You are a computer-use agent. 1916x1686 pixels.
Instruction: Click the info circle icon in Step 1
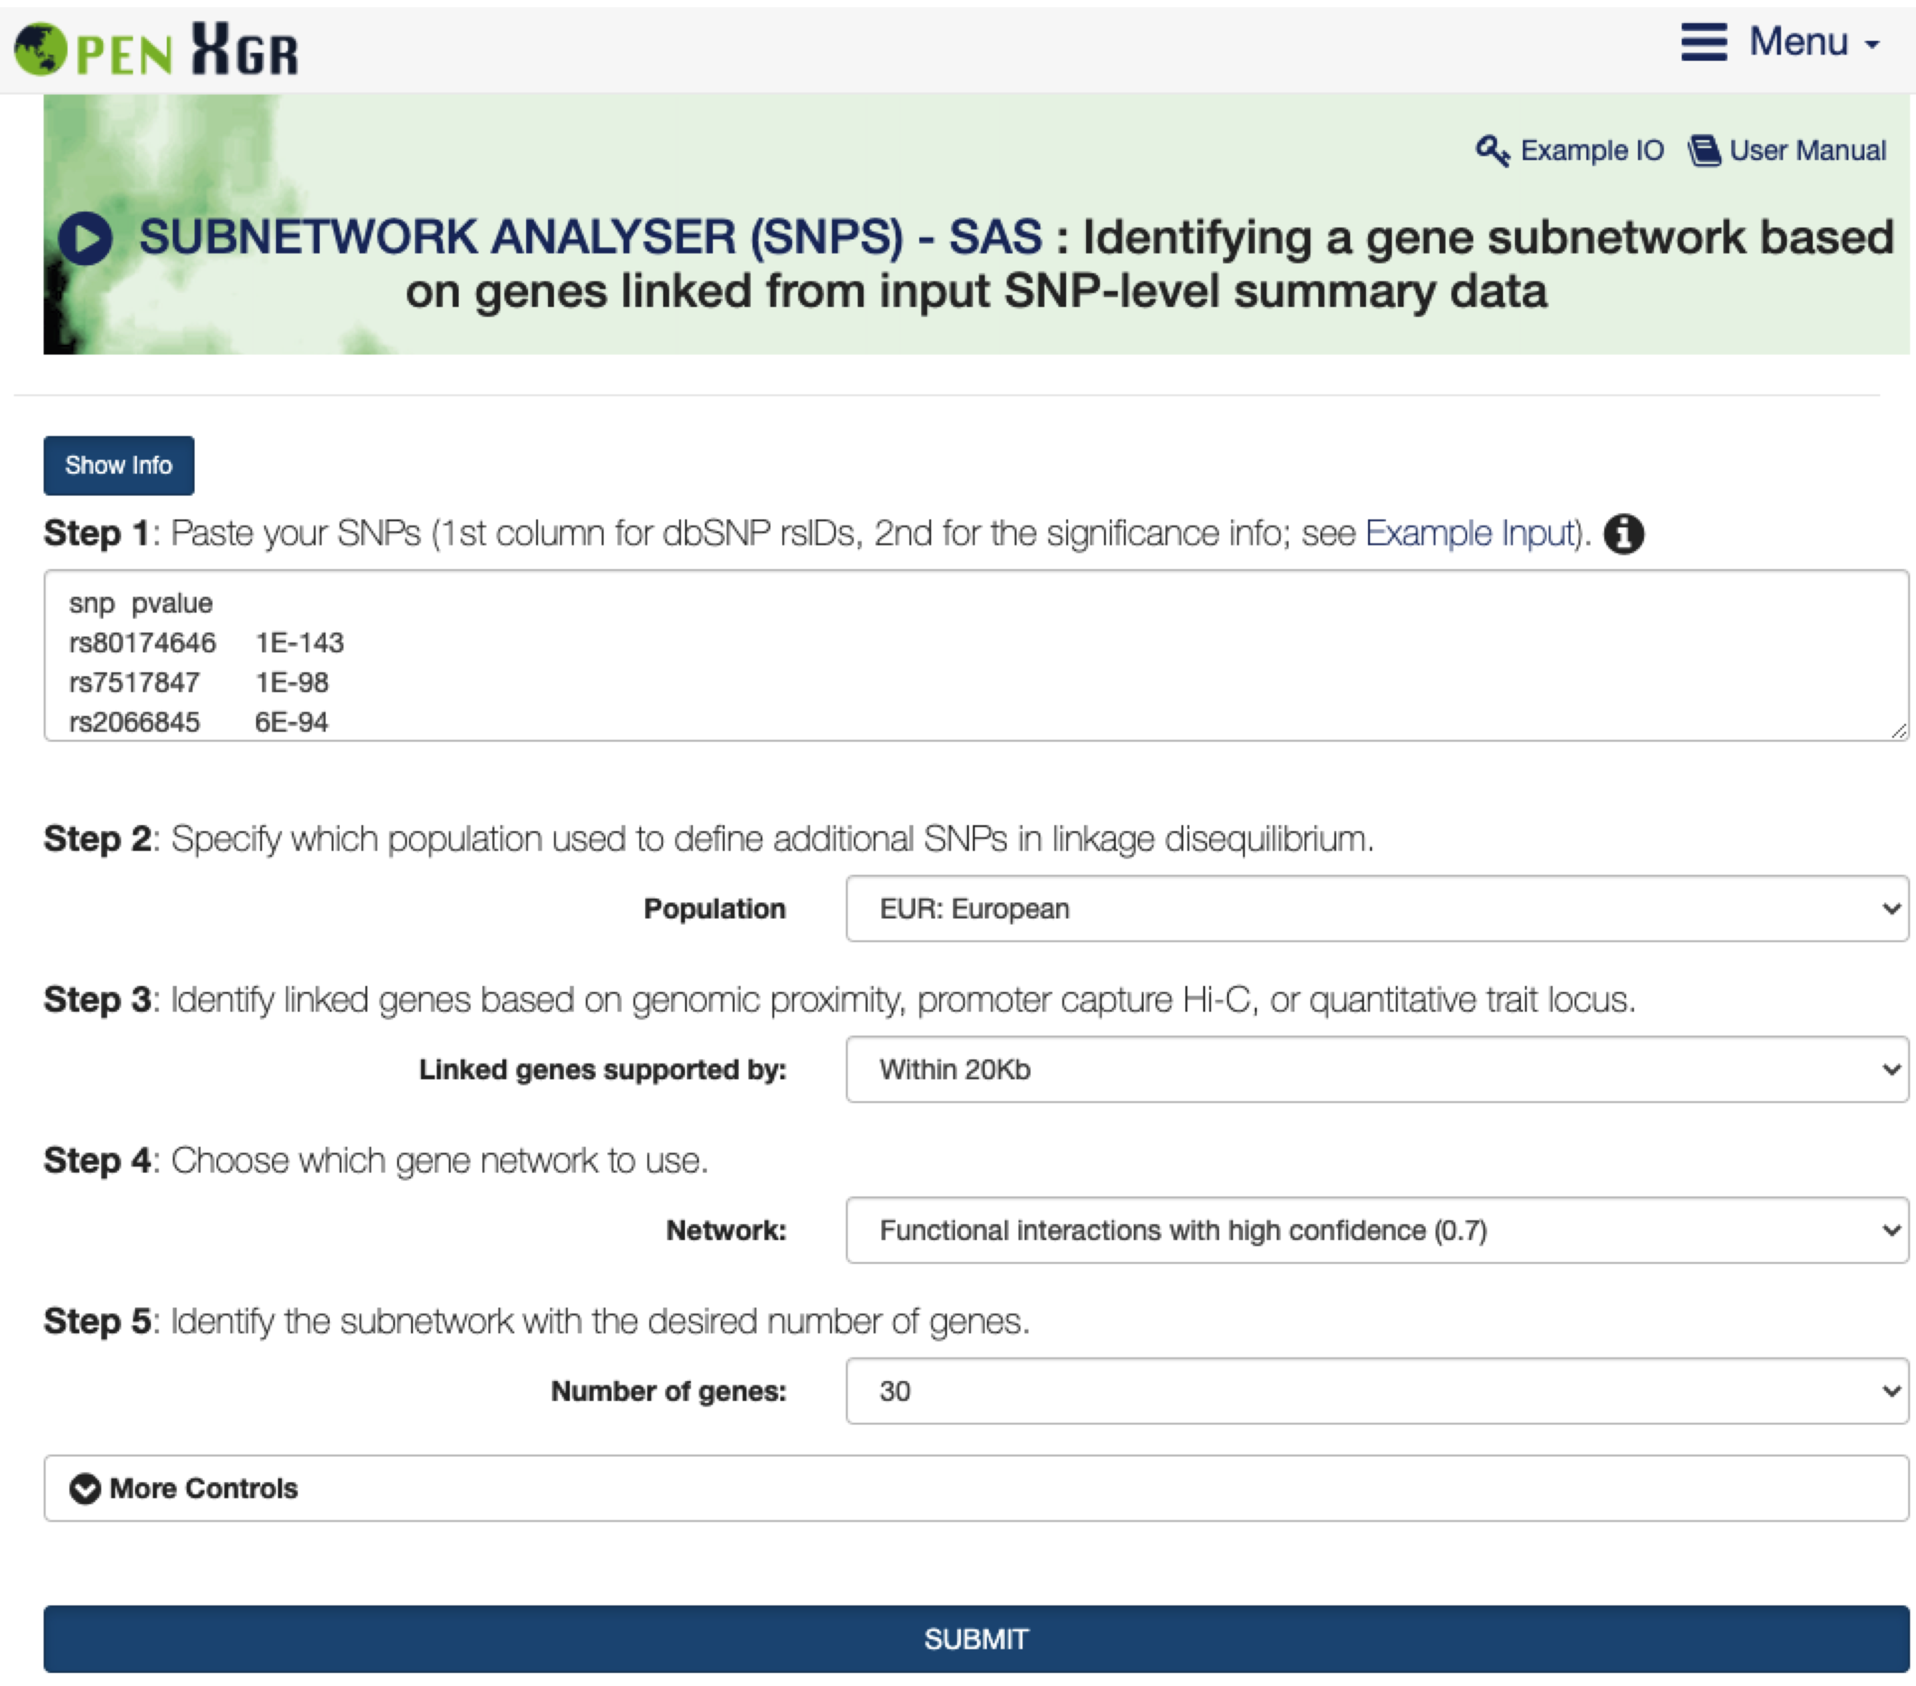[1623, 534]
